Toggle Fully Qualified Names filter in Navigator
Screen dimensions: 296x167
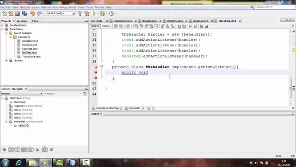[x=37, y=149]
